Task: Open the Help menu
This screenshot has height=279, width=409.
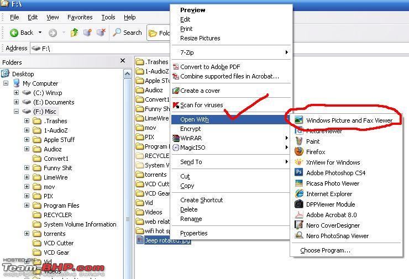Action: tap(130, 17)
